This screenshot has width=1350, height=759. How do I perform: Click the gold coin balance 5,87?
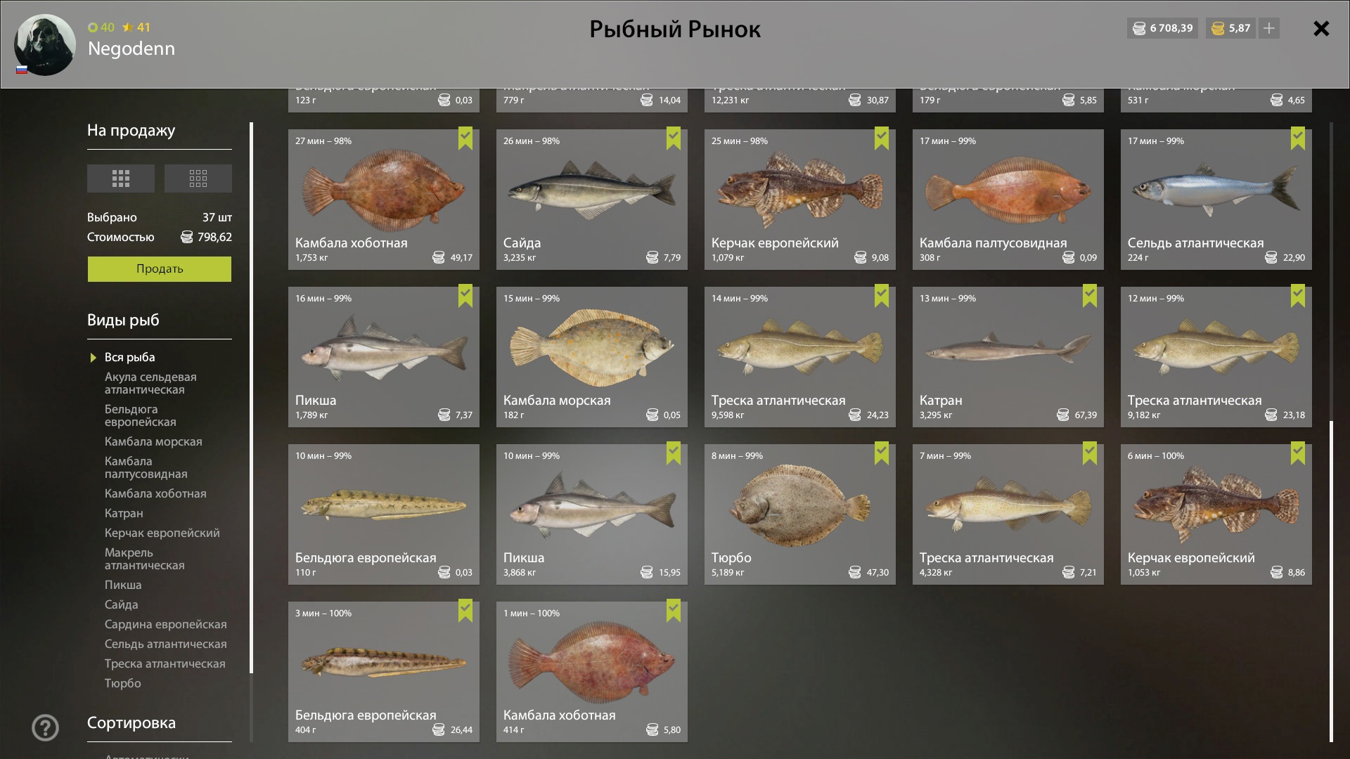tap(1230, 28)
